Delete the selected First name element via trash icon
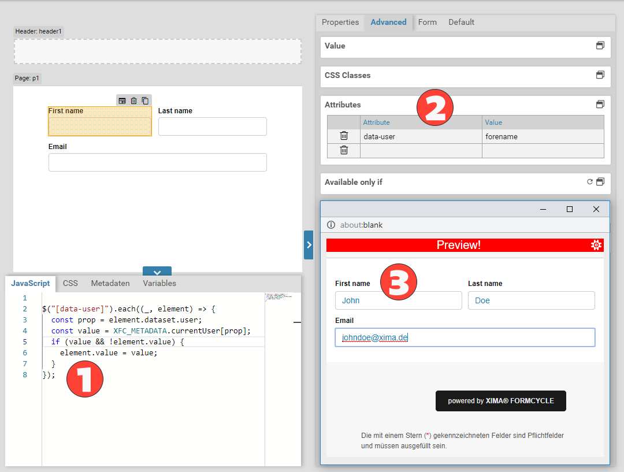 [134, 101]
